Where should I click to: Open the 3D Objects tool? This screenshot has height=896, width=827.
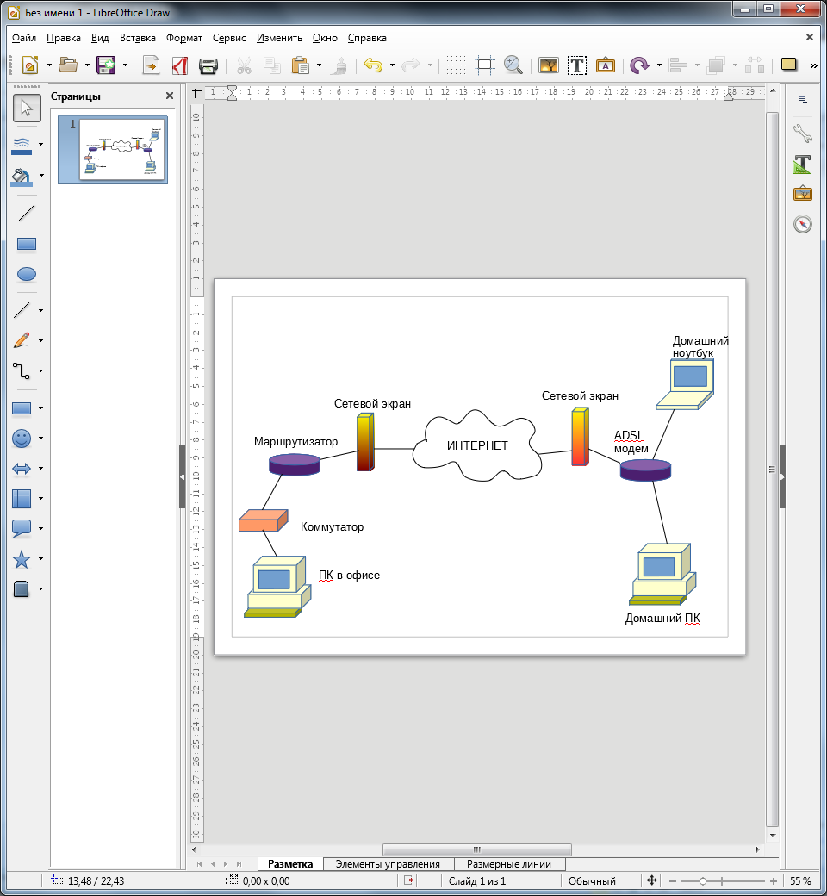point(22,589)
